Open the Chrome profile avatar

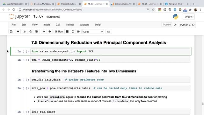coord(195,10)
